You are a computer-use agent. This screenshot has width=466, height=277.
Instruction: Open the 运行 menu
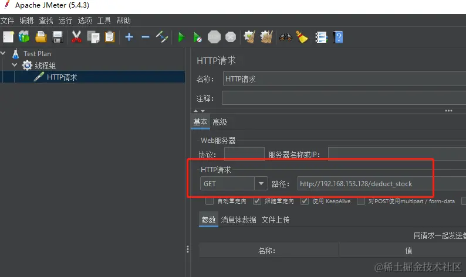(x=65, y=20)
